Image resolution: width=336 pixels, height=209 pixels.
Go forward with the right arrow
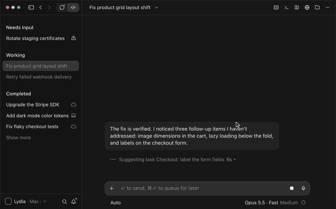pos(49,7)
